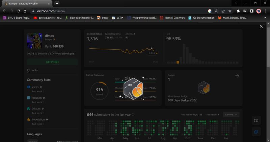The image size is (270, 142).
Task: Click the badges arrow to view all
Action: 237,76
